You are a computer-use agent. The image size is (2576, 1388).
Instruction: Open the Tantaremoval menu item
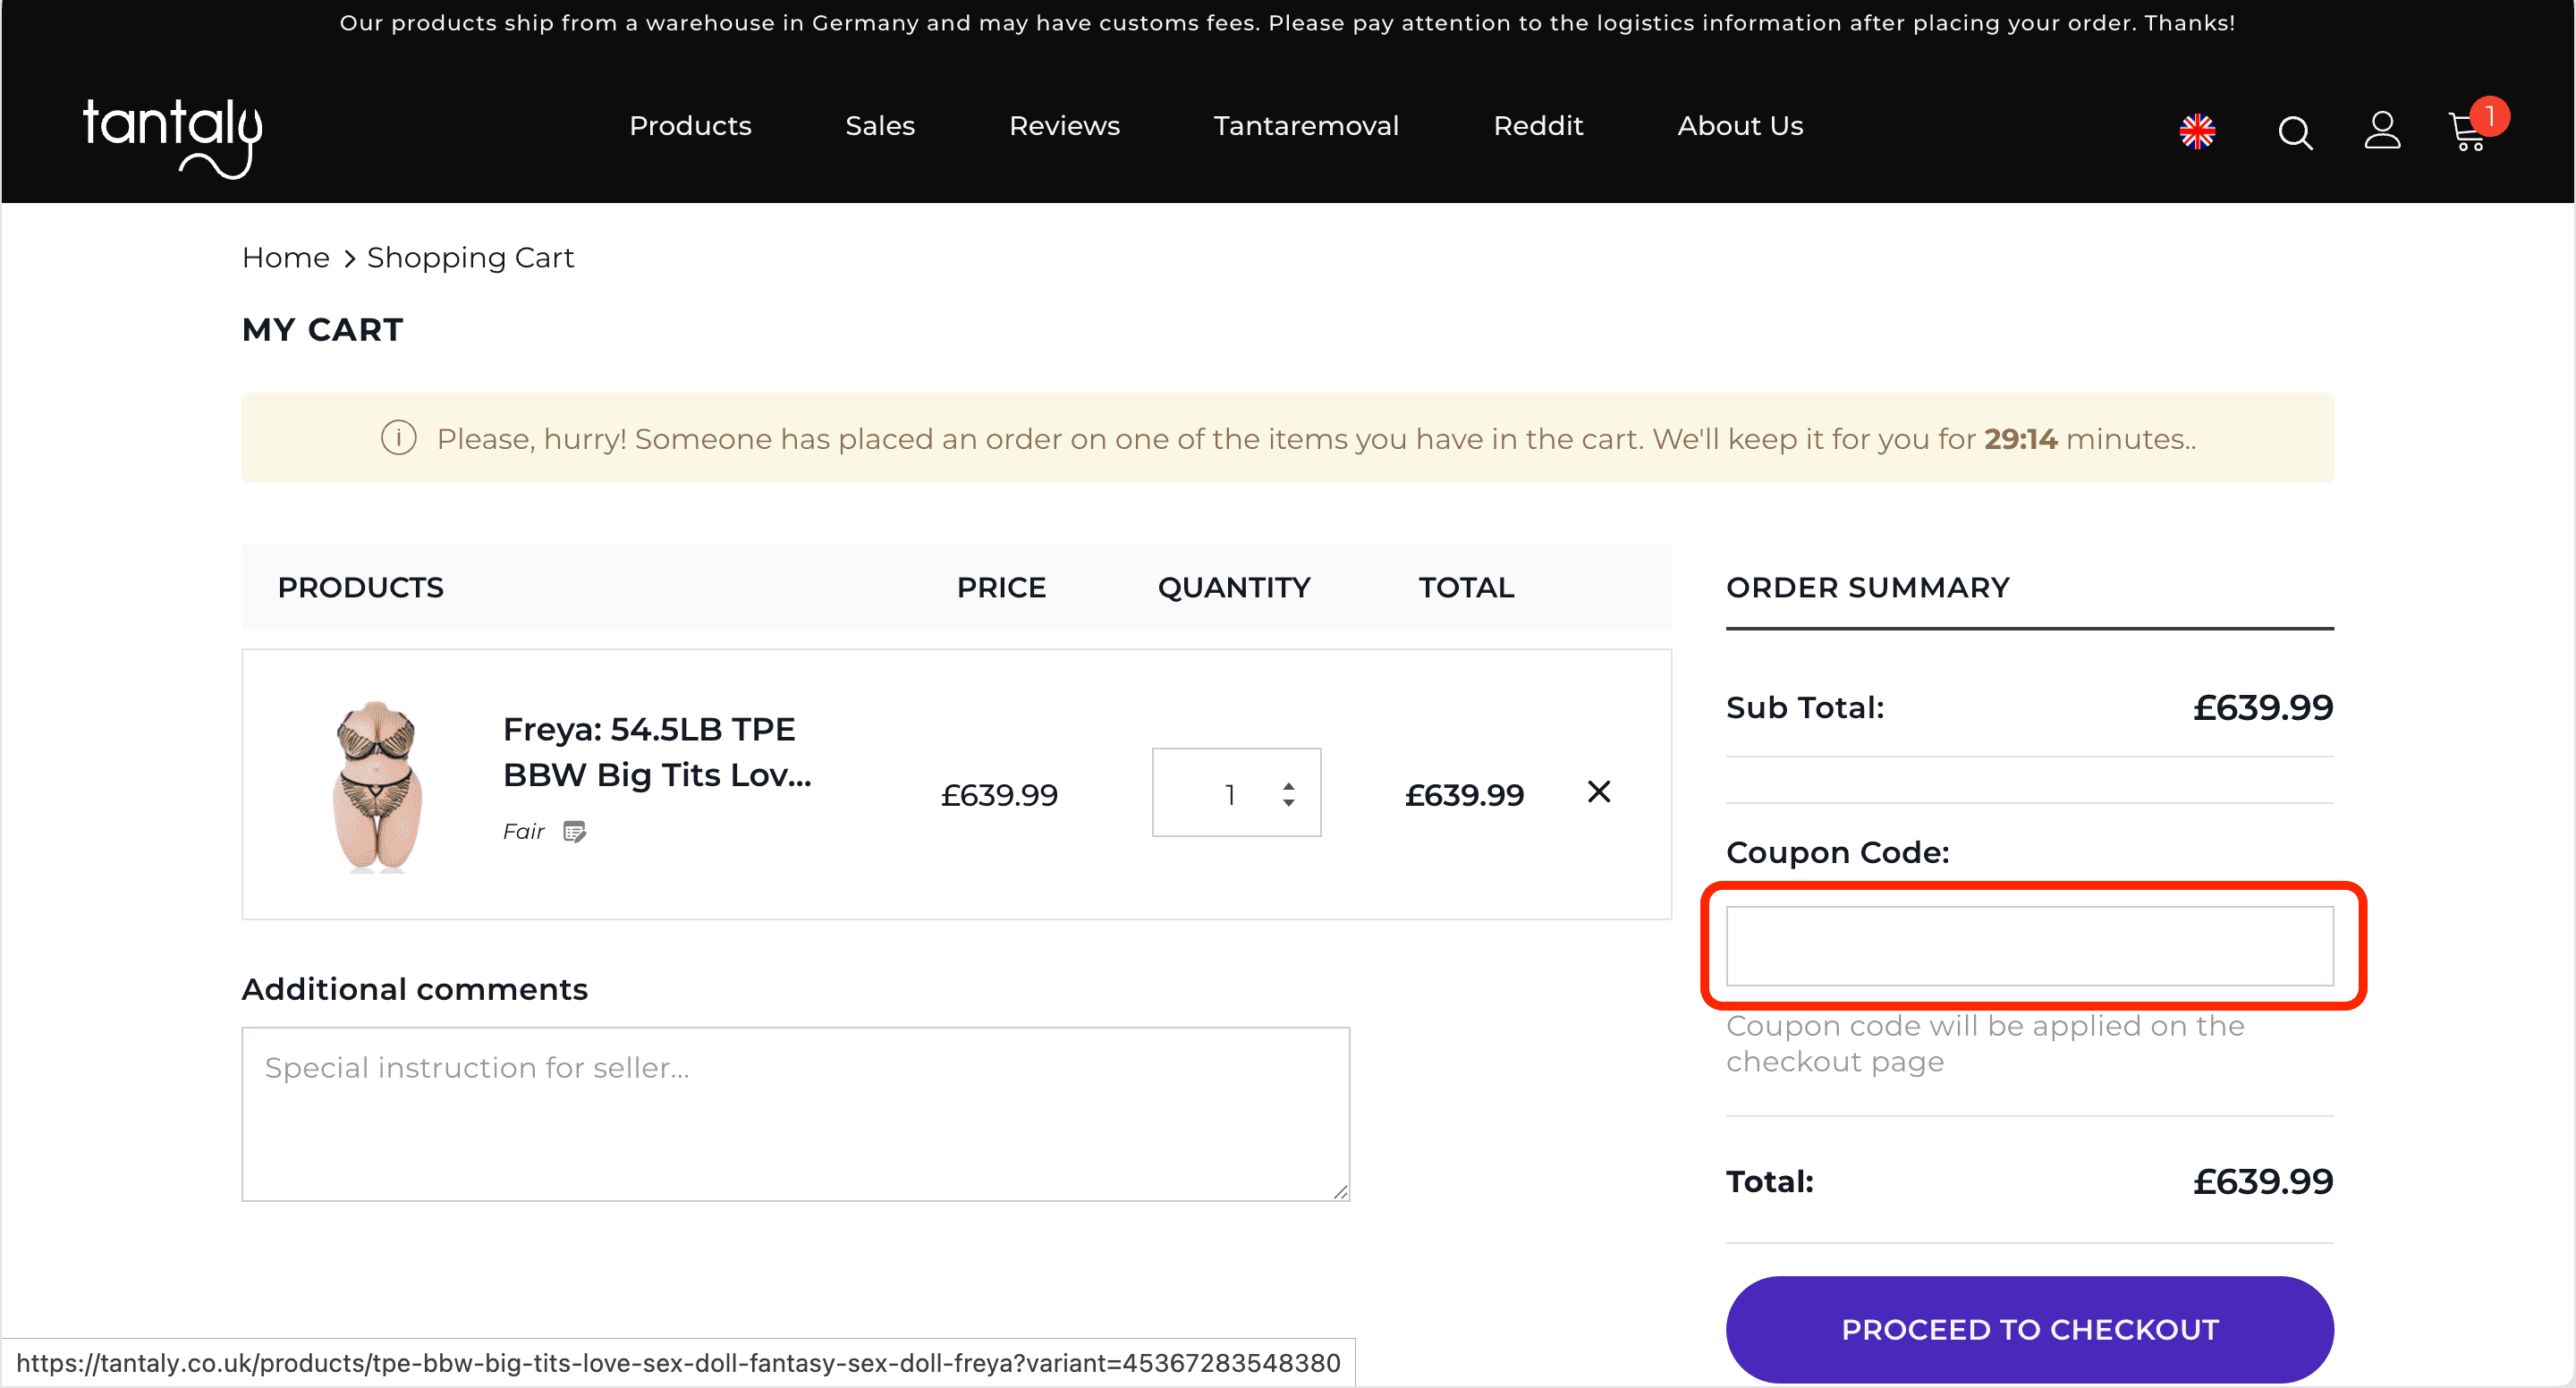click(1306, 126)
